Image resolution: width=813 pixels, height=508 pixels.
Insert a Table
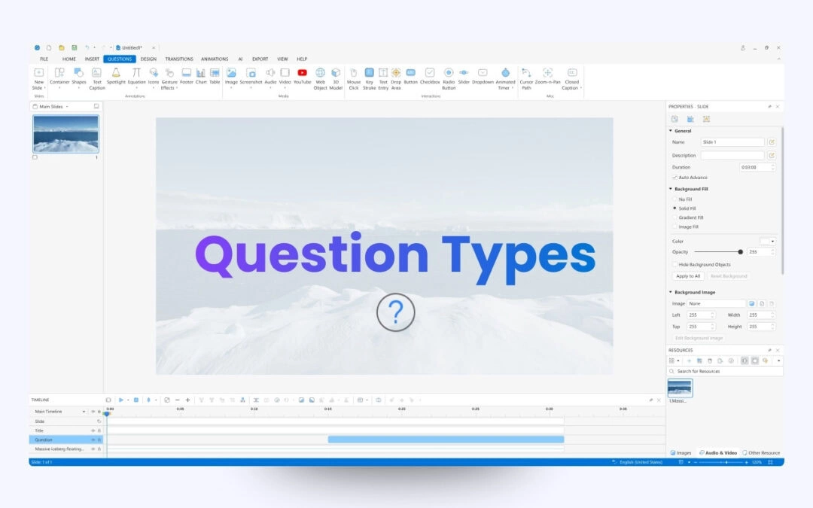click(215, 76)
